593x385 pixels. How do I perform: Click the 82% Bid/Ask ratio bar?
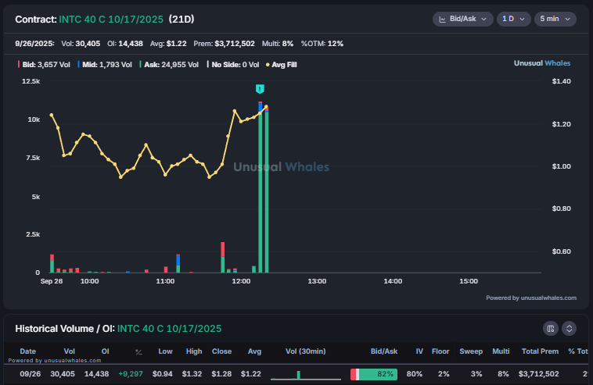coord(374,374)
